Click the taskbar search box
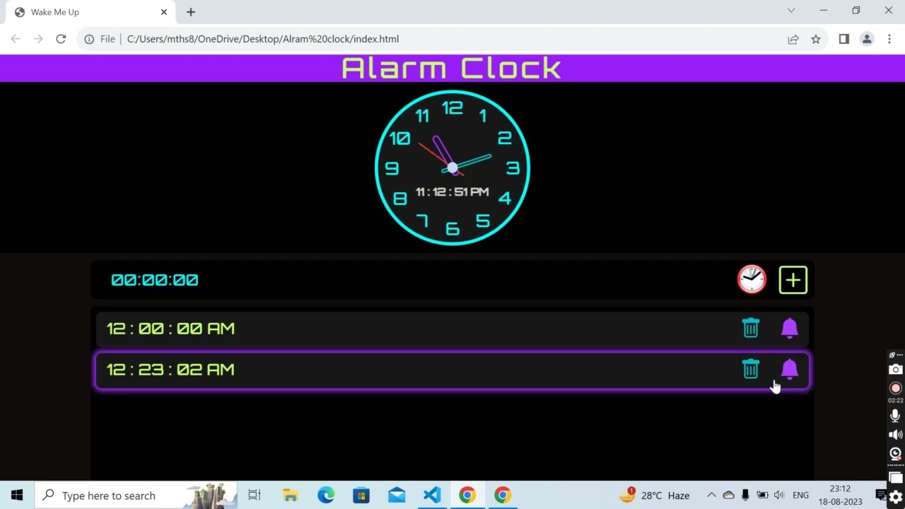 coord(136,496)
